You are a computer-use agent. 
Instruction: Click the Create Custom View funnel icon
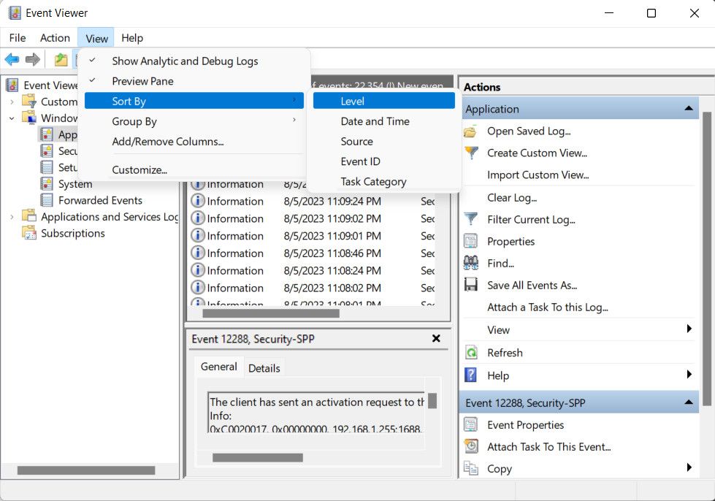coord(472,153)
